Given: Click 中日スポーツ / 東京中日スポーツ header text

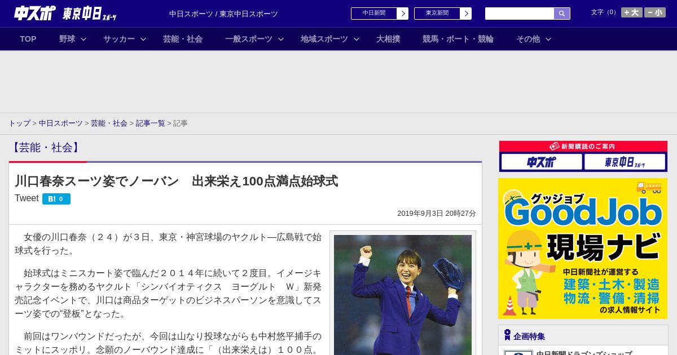Looking at the screenshot, I should coord(223,14).
